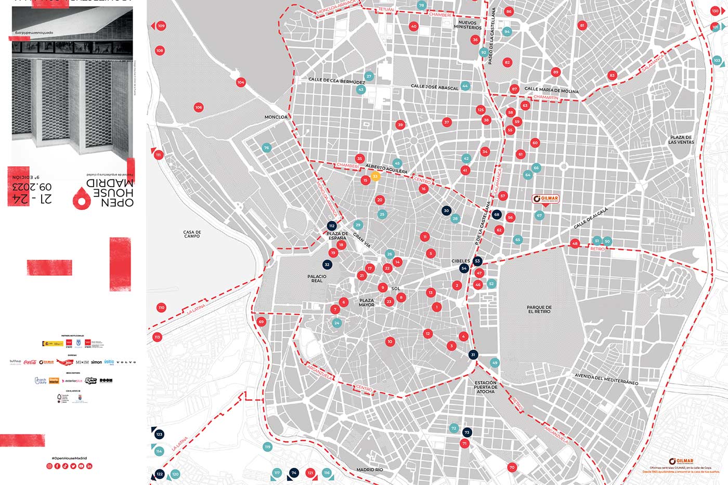Click the 'PLAZA MAYOR' label
Screen dimensions: 728x485
pos(367,303)
